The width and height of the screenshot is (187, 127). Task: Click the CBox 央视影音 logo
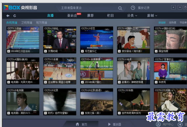(x=20, y=8)
